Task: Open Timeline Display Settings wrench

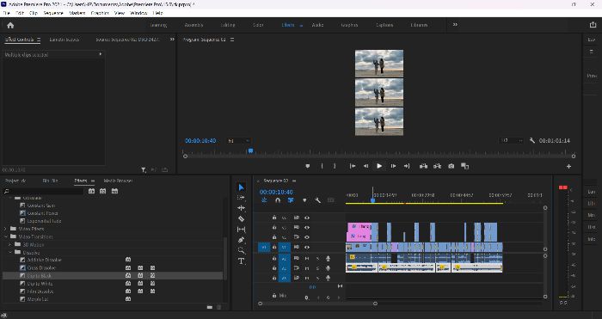Action: (317, 200)
